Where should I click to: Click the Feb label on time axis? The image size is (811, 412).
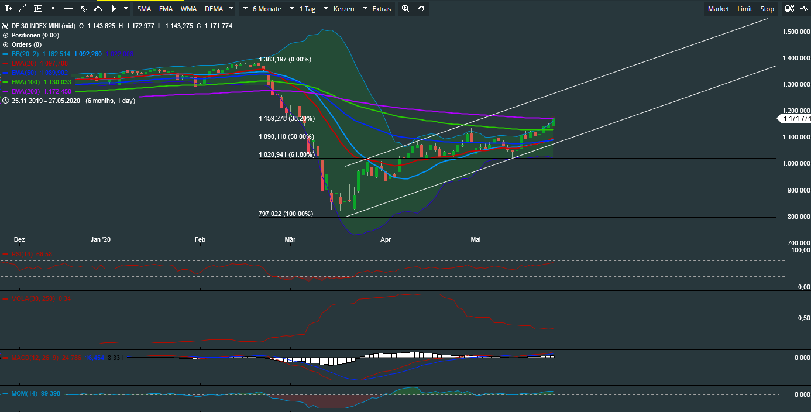pos(200,239)
